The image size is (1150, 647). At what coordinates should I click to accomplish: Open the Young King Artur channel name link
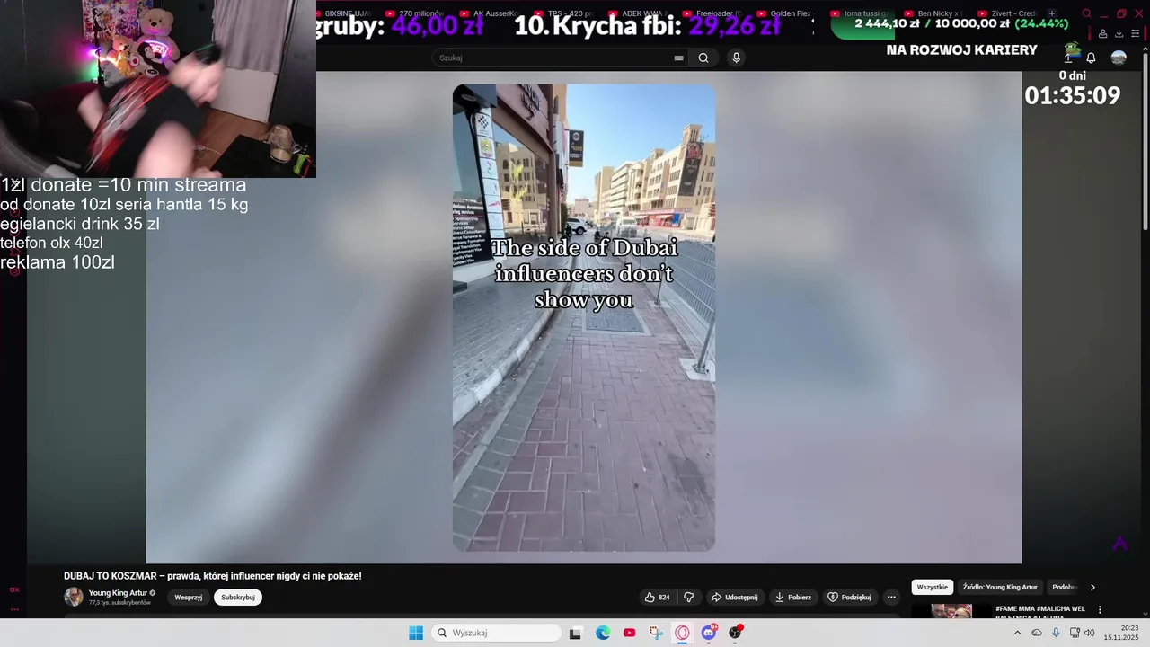point(118,593)
